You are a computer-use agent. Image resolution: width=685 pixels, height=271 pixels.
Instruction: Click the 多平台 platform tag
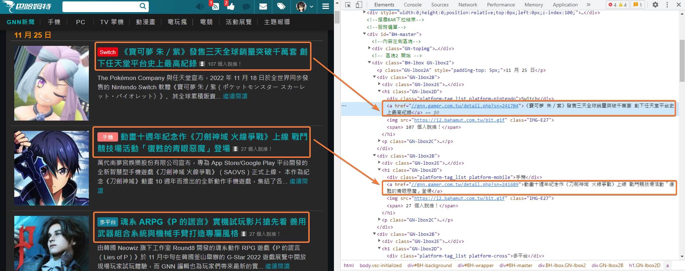108,222
